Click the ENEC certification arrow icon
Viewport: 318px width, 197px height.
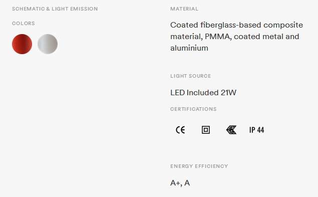231,130
